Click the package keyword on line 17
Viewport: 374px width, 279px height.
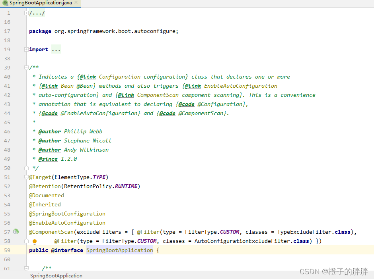tap(40, 31)
